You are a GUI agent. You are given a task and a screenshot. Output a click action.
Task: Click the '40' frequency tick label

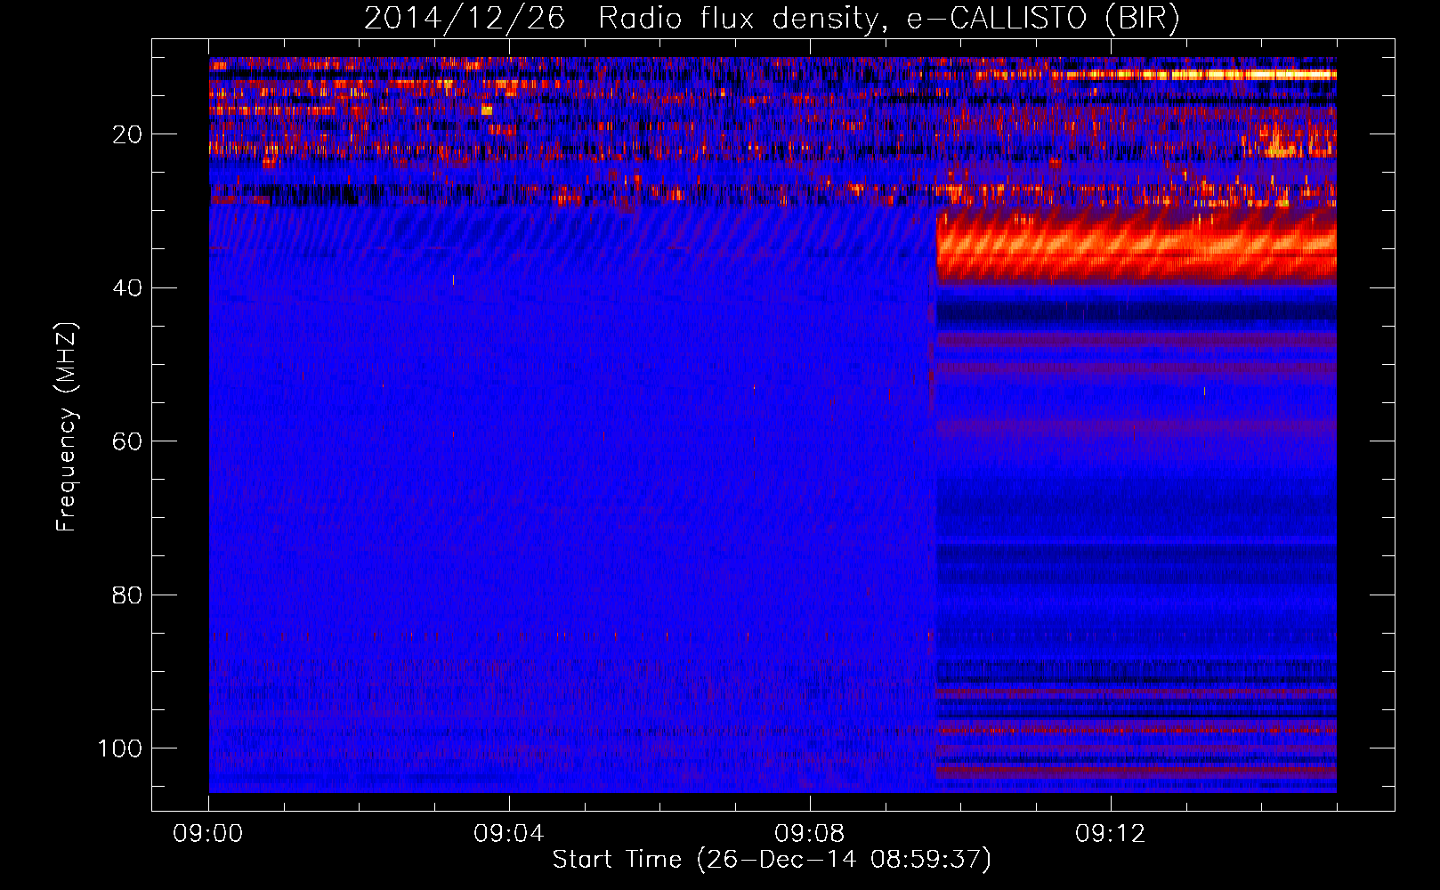128,288
